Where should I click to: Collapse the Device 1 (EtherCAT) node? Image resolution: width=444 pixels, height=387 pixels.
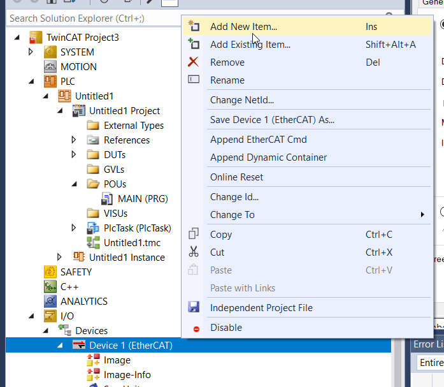click(60, 346)
